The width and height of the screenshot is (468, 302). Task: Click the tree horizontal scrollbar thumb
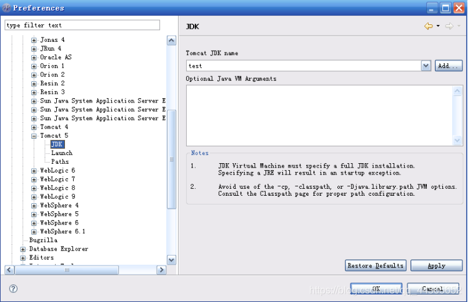coord(67,270)
